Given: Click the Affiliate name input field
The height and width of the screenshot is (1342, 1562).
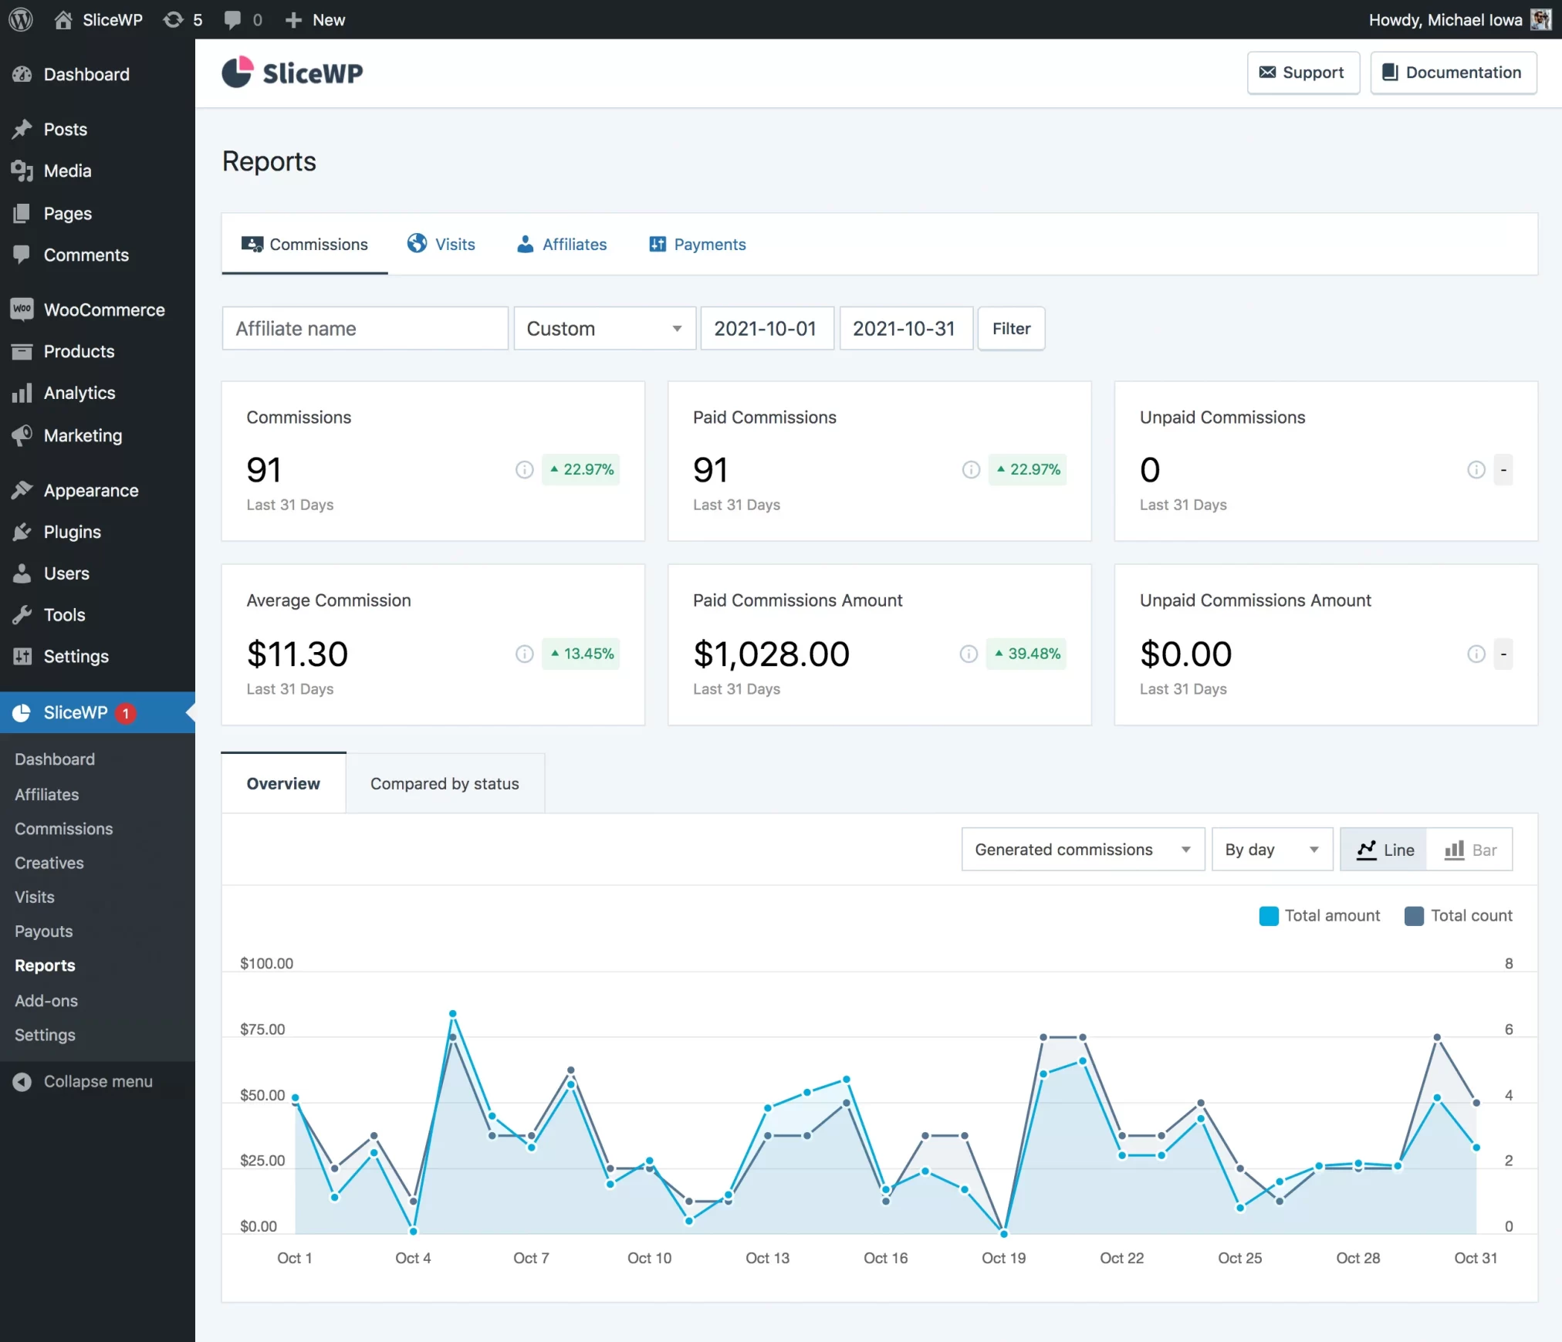Looking at the screenshot, I should coord(364,328).
